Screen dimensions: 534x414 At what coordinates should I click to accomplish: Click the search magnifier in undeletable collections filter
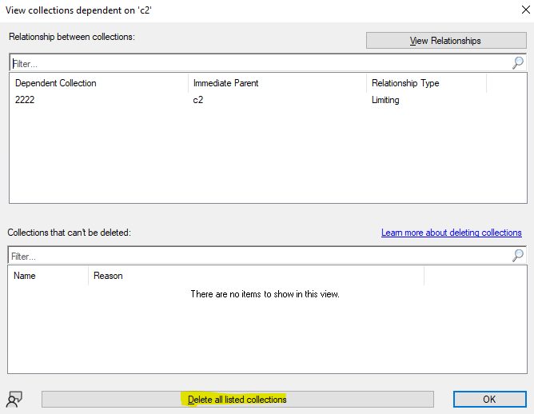click(518, 255)
